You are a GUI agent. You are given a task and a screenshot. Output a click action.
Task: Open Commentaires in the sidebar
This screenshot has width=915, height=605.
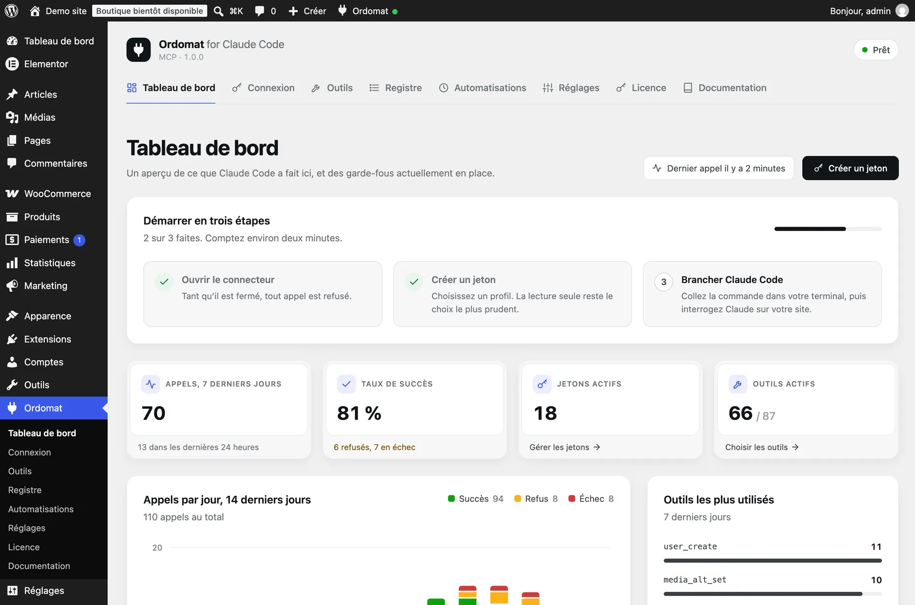[54, 164]
